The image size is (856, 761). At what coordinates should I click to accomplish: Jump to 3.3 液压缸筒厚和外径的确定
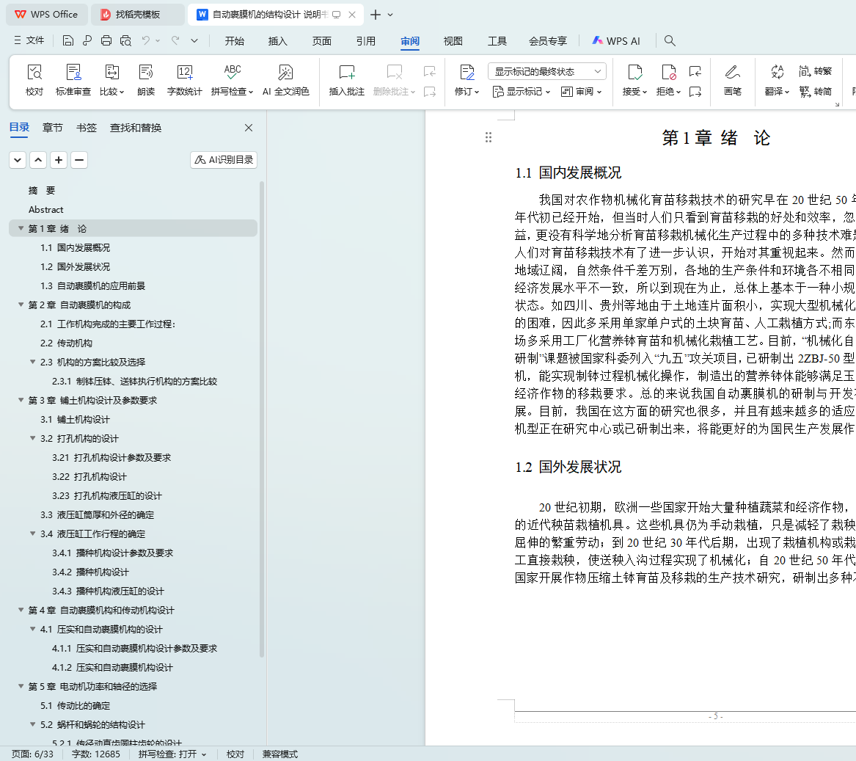(x=97, y=514)
